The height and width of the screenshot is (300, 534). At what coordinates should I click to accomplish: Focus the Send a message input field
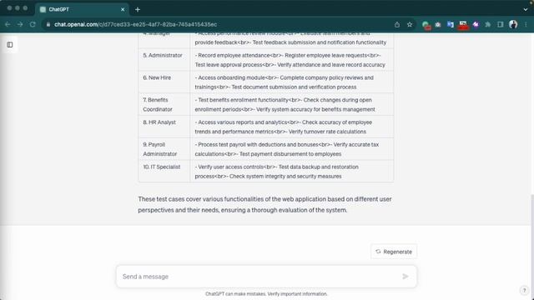pyautogui.click(x=266, y=277)
